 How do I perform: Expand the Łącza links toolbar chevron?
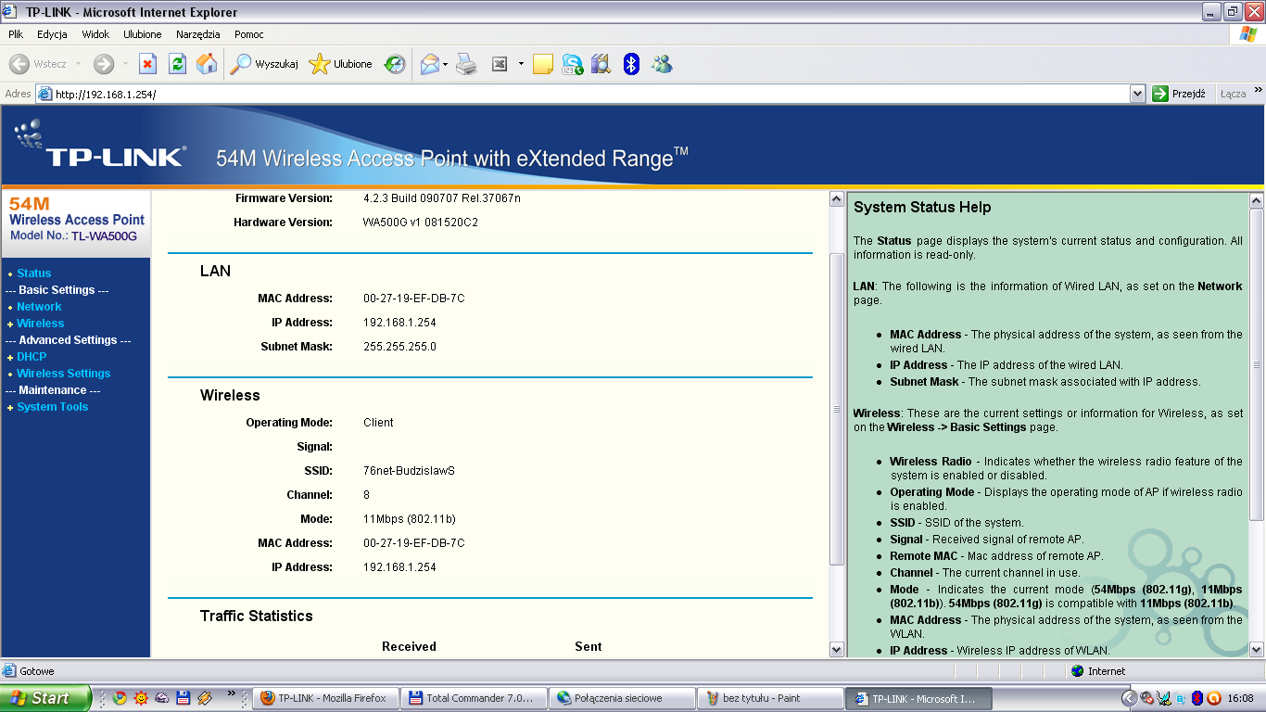coord(1259,90)
